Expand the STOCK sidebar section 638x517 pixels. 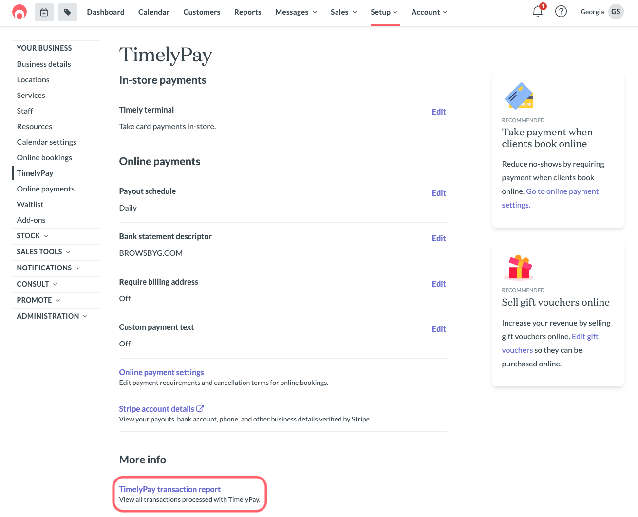tap(33, 236)
